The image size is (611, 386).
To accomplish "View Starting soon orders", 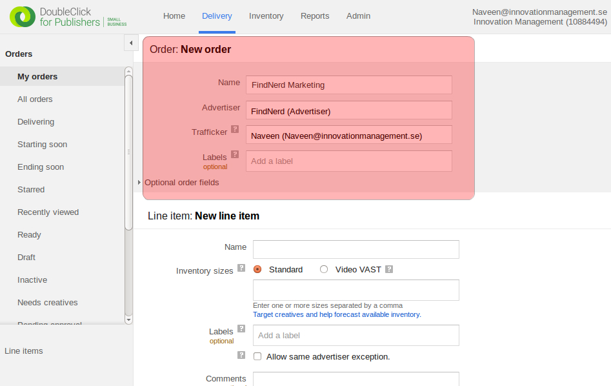I will (43, 144).
